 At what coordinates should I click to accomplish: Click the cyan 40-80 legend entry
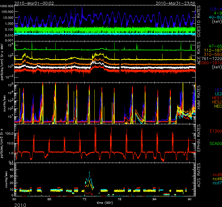(x=215, y=17)
